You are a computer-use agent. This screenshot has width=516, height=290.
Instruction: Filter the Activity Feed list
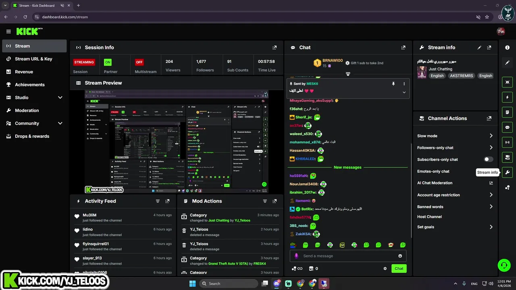[x=158, y=201]
